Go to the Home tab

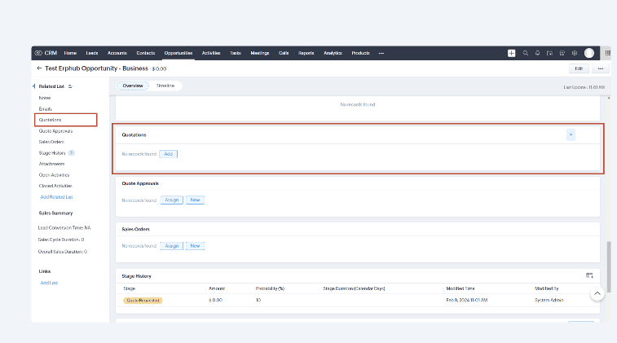[x=70, y=53]
